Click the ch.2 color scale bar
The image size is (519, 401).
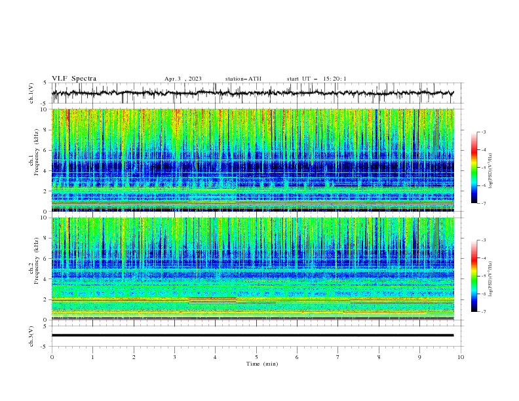tap(474, 276)
